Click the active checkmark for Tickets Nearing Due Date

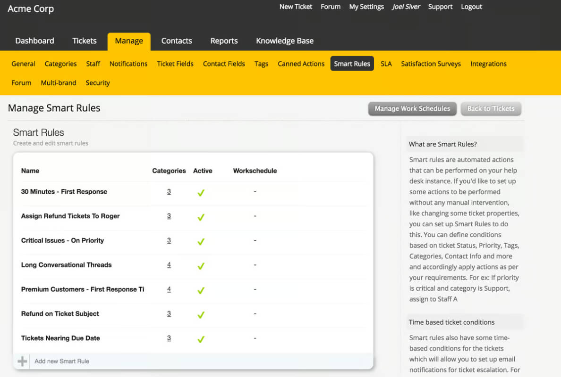coord(201,339)
